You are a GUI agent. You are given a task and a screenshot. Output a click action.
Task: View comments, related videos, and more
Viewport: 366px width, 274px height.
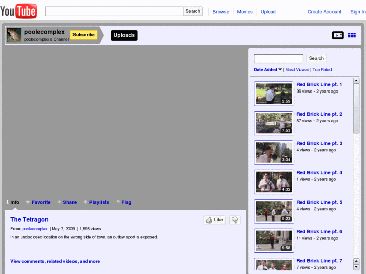tap(55, 261)
